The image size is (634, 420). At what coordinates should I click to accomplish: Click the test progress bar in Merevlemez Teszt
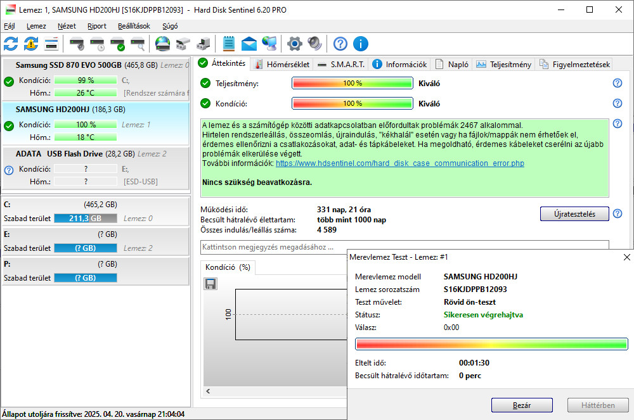[491, 344]
